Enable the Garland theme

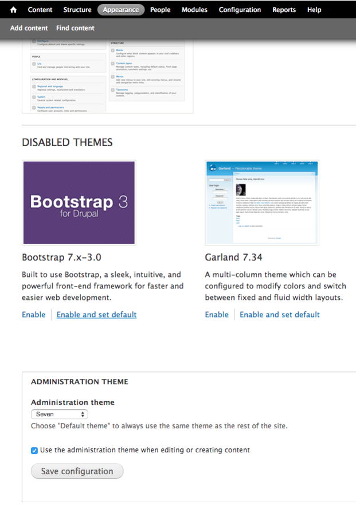pos(217,315)
